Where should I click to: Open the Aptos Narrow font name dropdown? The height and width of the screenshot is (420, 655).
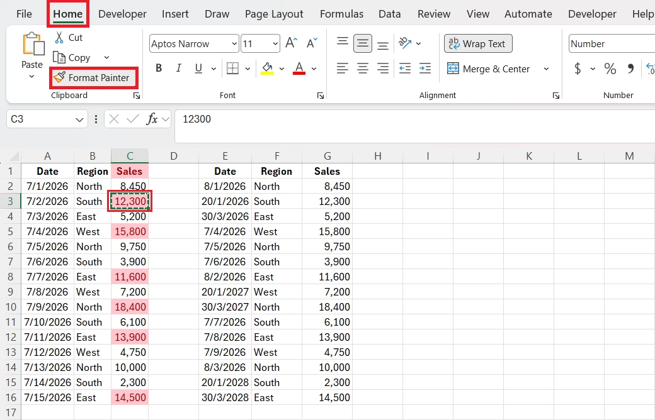[234, 43]
